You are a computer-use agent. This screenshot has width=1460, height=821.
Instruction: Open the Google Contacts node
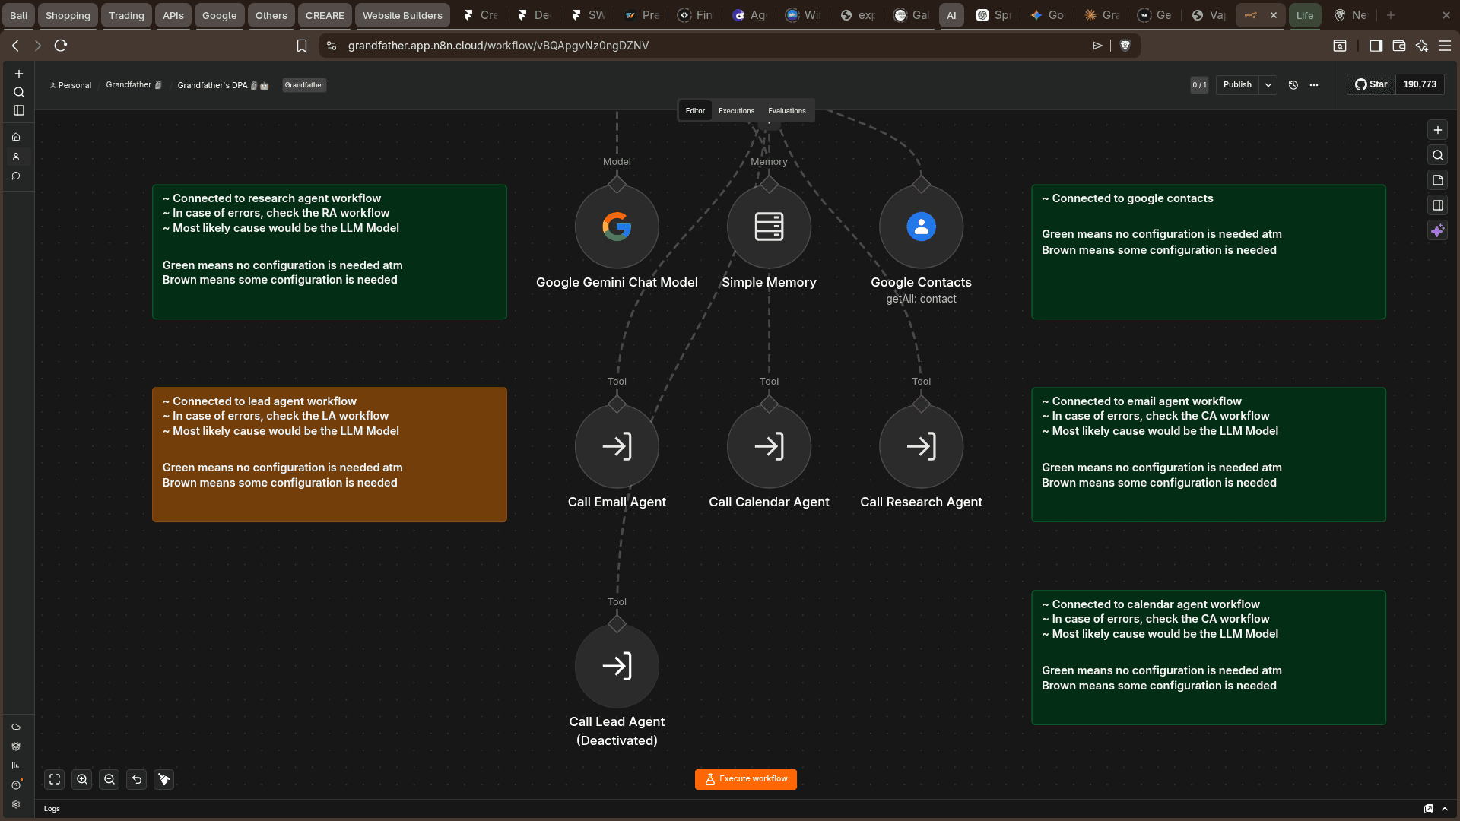(921, 227)
